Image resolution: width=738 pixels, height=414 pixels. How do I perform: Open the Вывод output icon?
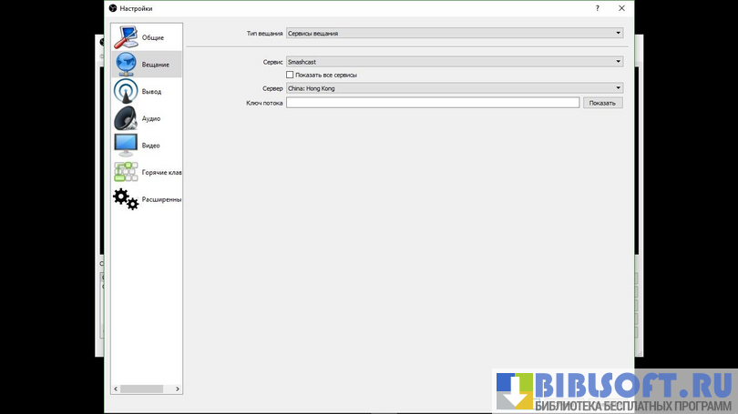click(x=126, y=92)
